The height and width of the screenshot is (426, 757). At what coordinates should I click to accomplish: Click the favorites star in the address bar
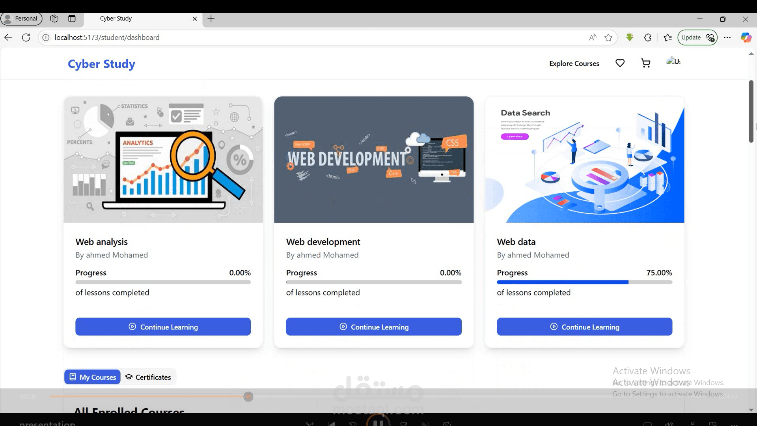pyautogui.click(x=608, y=37)
